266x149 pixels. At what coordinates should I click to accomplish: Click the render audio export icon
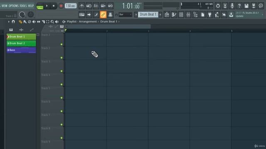point(254,6)
